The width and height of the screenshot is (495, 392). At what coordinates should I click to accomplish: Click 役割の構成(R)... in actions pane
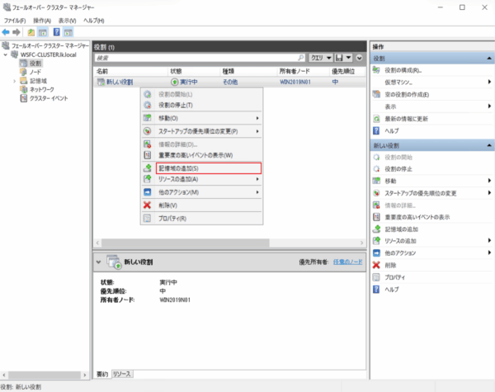tap(403, 70)
